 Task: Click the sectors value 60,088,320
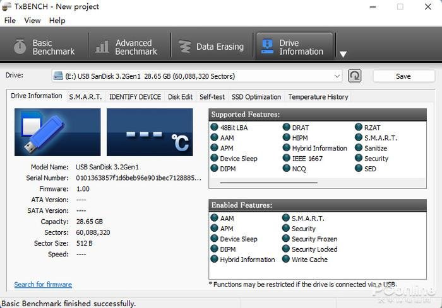click(x=93, y=232)
